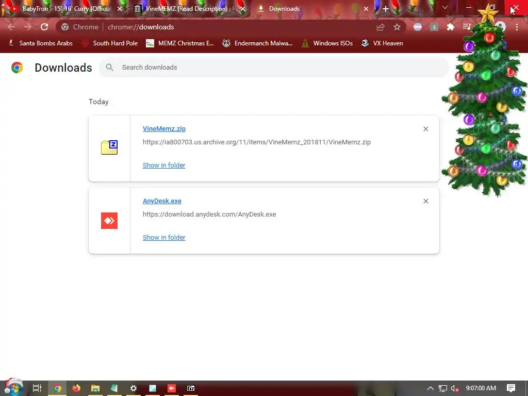Click the magnifier icon in search downloads
Image resolution: width=528 pixels, height=396 pixels.
(109, 68)
